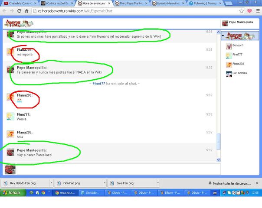Go to browser home page icon
The height and width of the screenshot is (208, 262).
click(27, 11)
